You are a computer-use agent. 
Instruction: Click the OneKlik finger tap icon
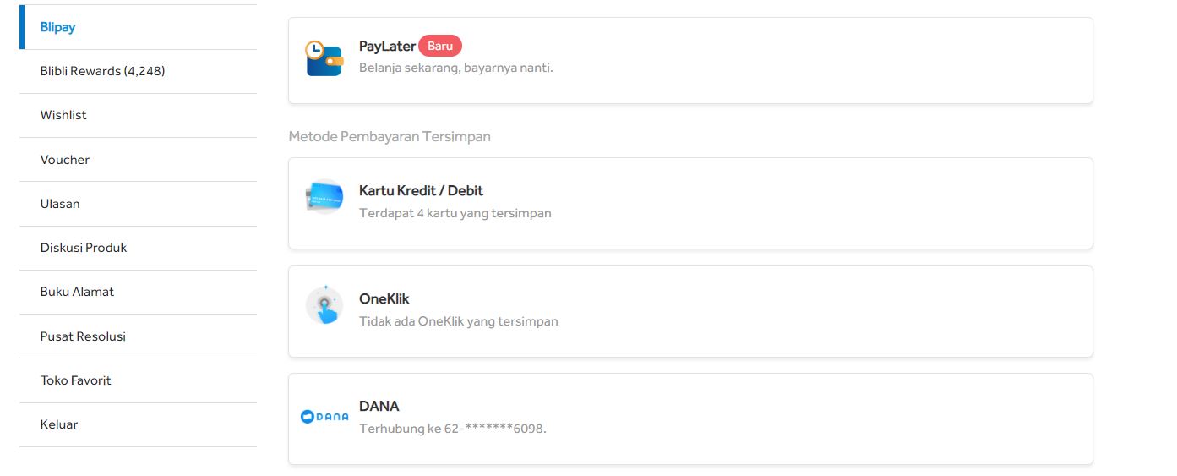(x=324, y=305)
